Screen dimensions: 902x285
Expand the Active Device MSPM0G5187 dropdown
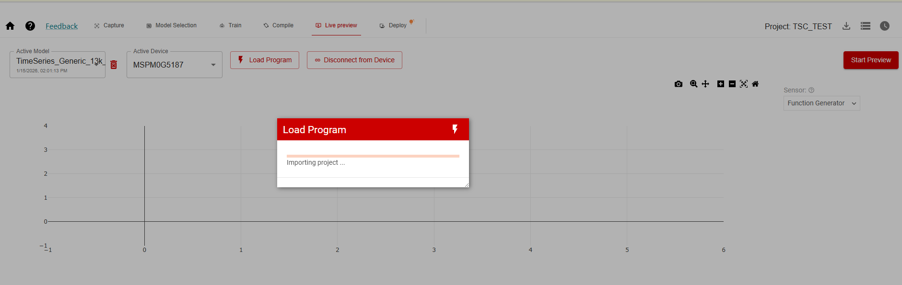[x=175, y=65]
